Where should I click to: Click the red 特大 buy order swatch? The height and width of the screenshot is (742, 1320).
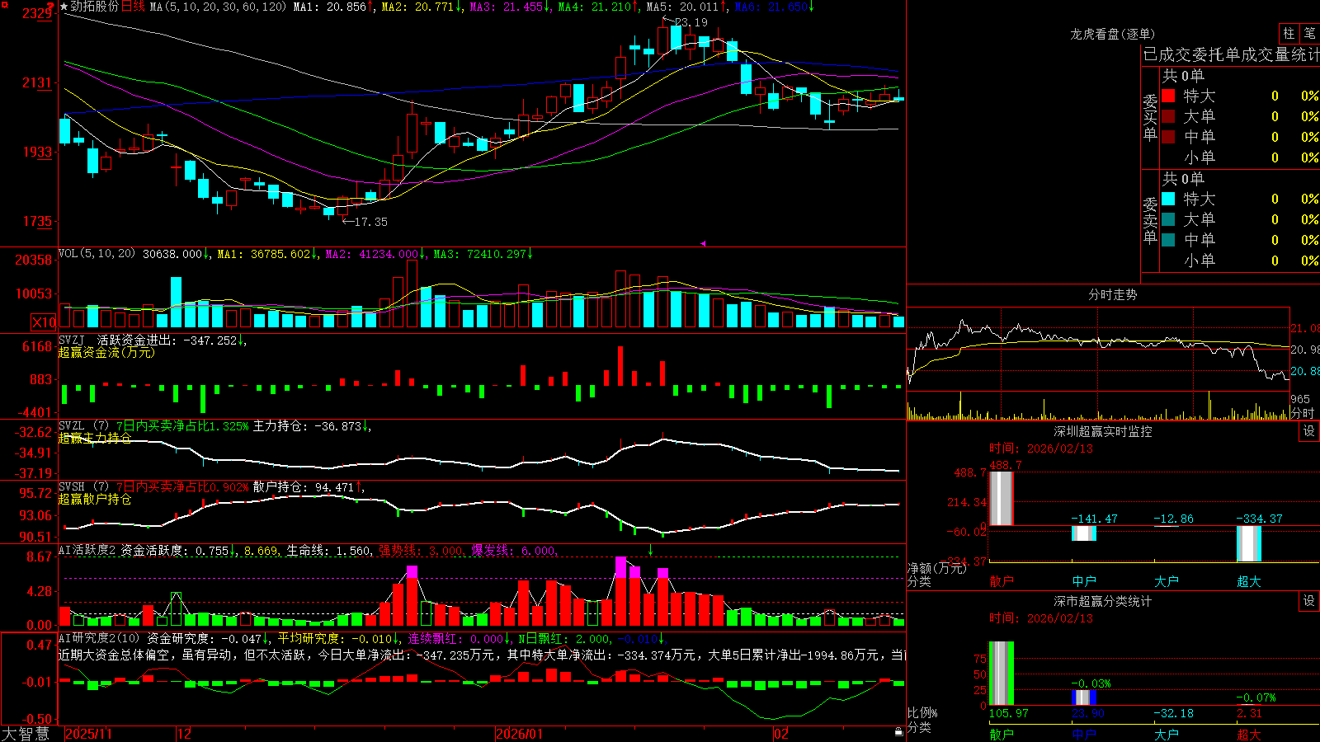(1168, 96)
